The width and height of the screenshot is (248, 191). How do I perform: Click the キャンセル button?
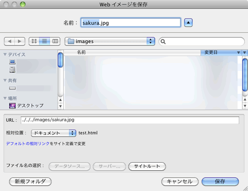coord(180,182)
